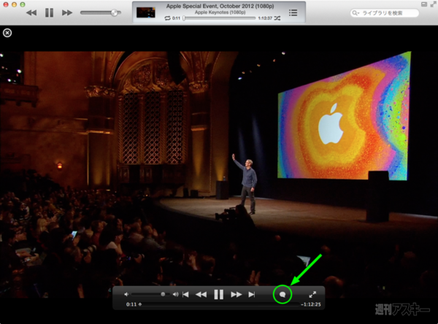Image resolution: width=438 pixels, height=324 pixels.
Task: Click the overlay volume-down speaker icon
Action: [126, 294]
